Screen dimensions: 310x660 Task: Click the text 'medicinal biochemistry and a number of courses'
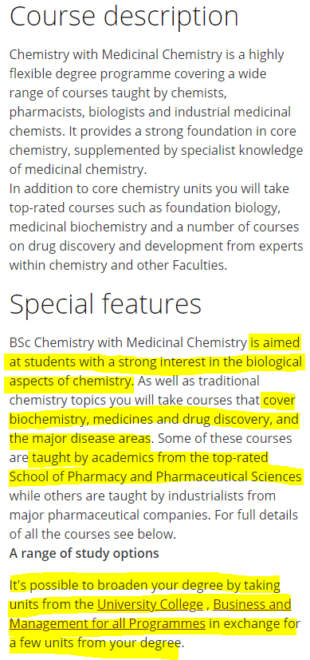154,227
